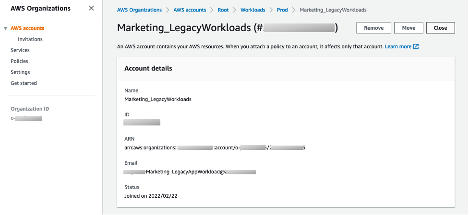
Task: Click the Move account button
Action: click(x=409, y=28)
